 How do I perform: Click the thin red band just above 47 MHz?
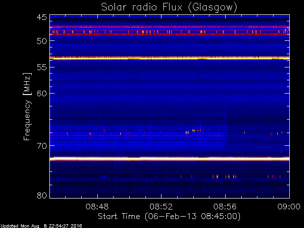(170, 28)
